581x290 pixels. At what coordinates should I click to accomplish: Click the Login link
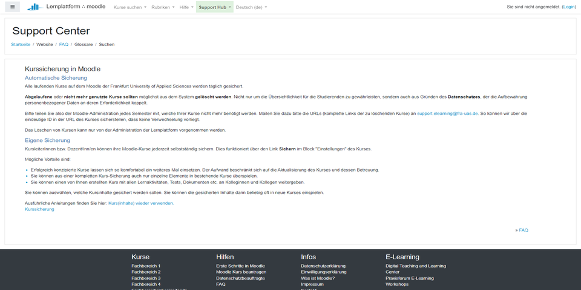tap(569, 7)
